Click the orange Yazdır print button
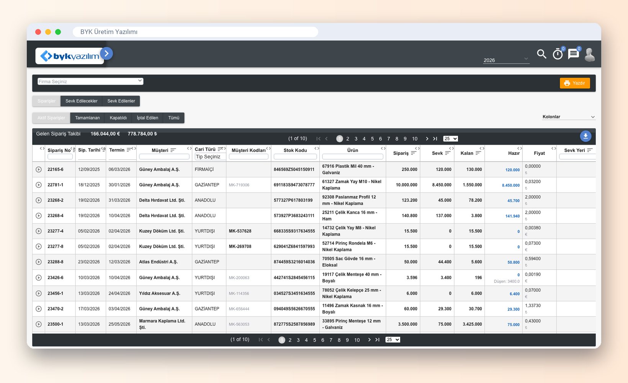The image size is (628, 383). pyautogui.click(x=575, y=83)
